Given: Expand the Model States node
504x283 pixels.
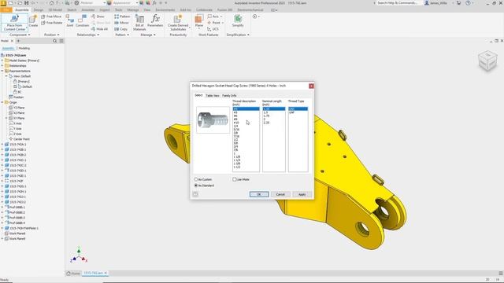Looking at the screenshot, I should click(x=2, y=61).
